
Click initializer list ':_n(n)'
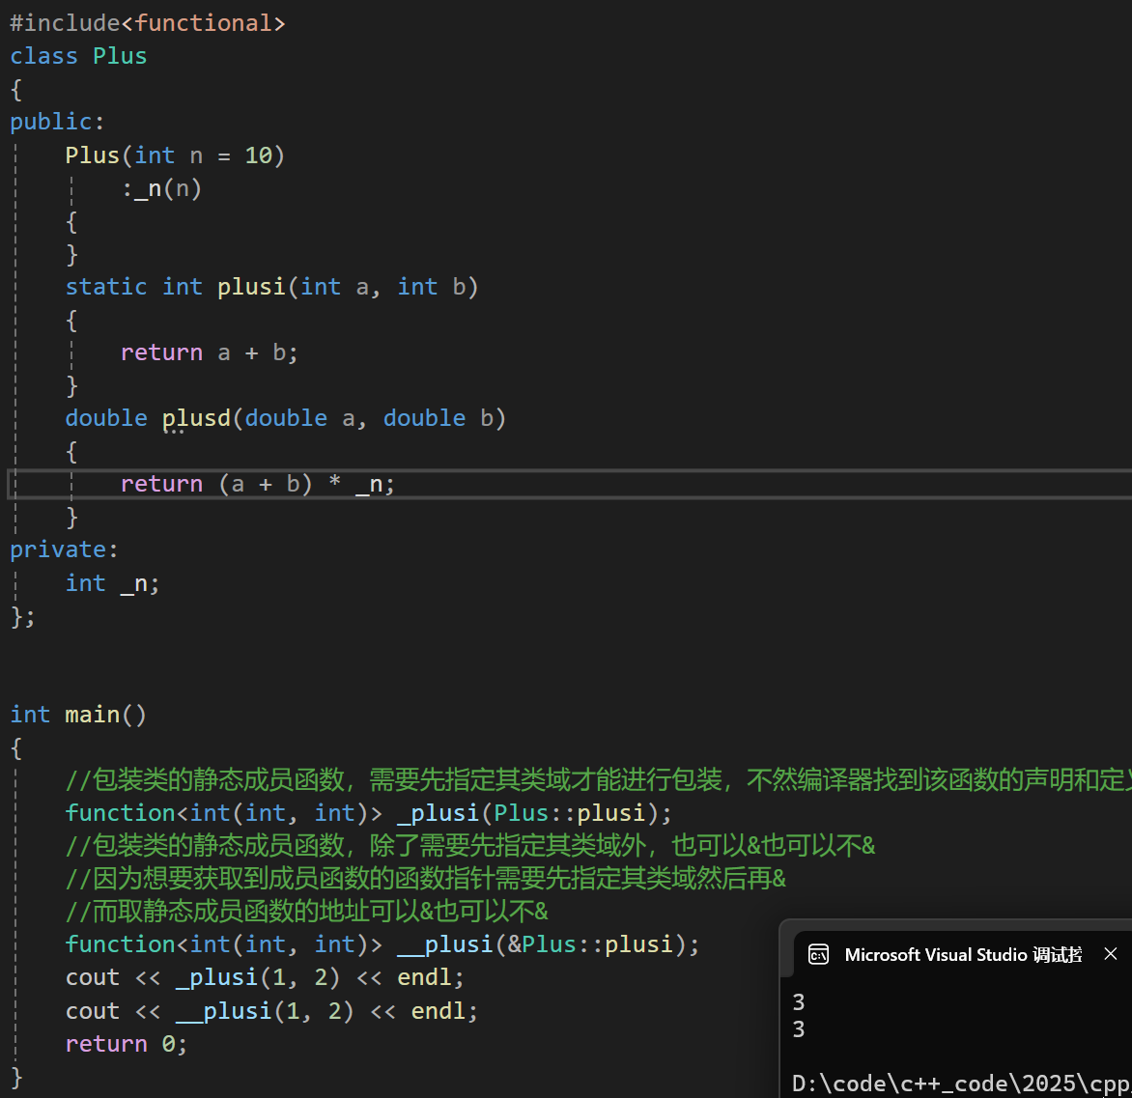pyautogui.click(x=161, y=188)
